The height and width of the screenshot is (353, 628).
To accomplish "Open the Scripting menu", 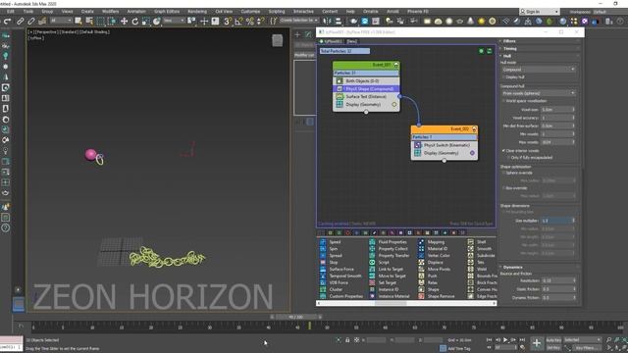I will (277, 12).
